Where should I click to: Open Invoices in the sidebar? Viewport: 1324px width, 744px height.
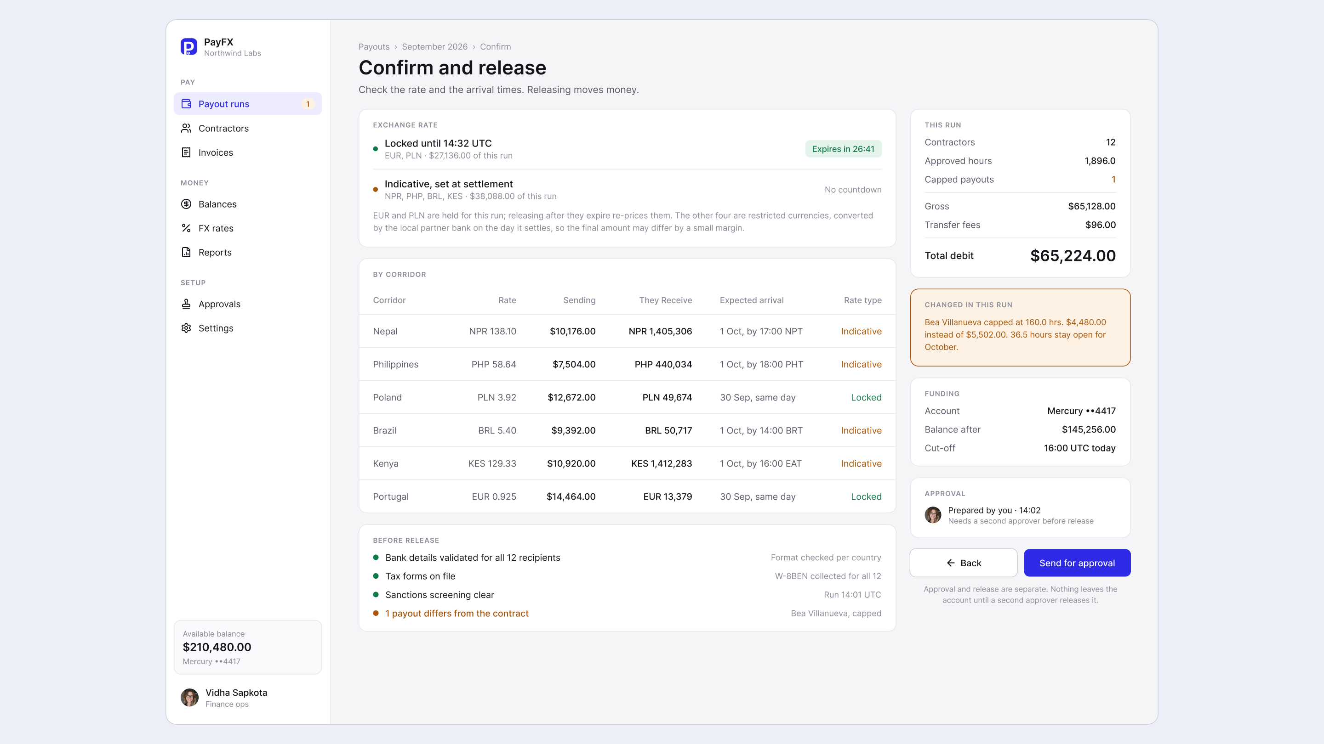click(248, 152)
